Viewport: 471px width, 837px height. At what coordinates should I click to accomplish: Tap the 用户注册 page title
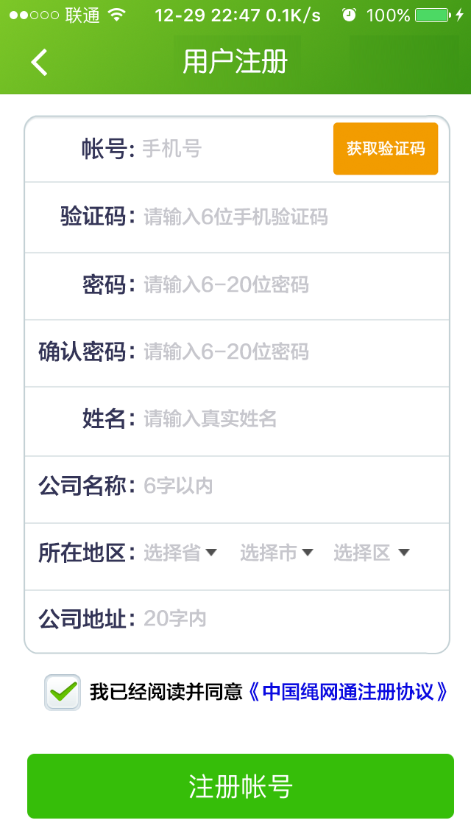pyautogui.click(x=235, y=63)
